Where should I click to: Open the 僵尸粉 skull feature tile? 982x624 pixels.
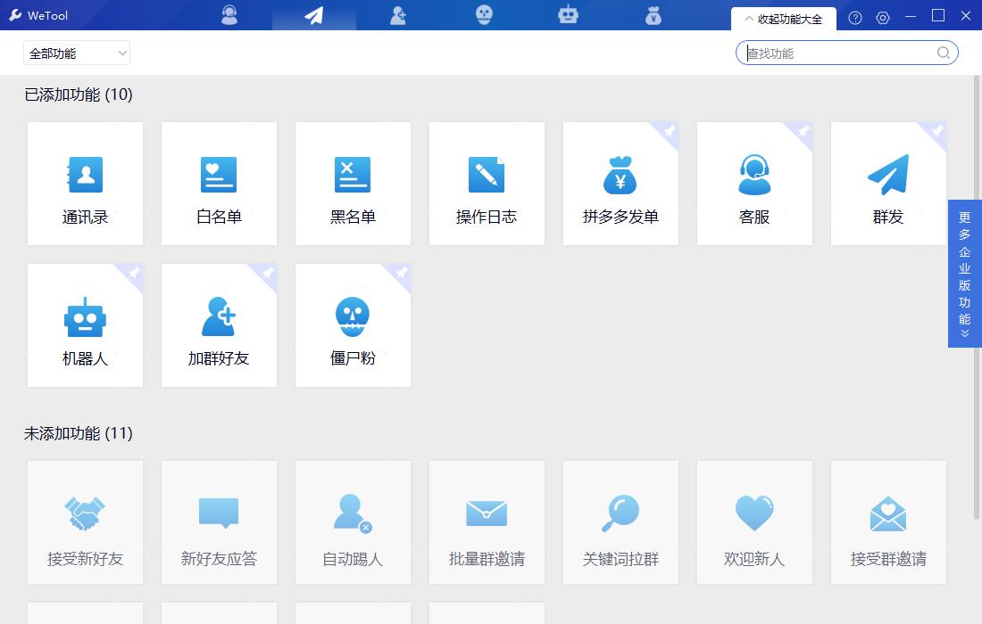pyautogui.click(x=353, y=325)
